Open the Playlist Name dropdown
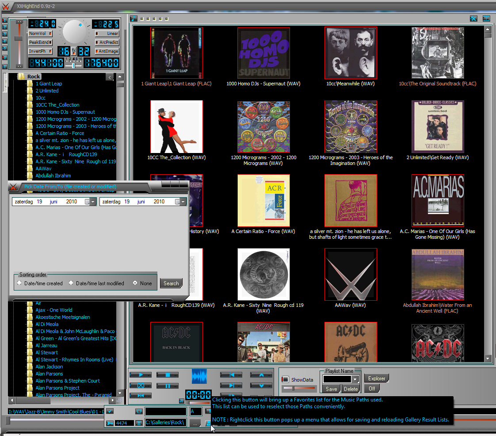Screen dimensions: 496x436 [x=355, y=379]
